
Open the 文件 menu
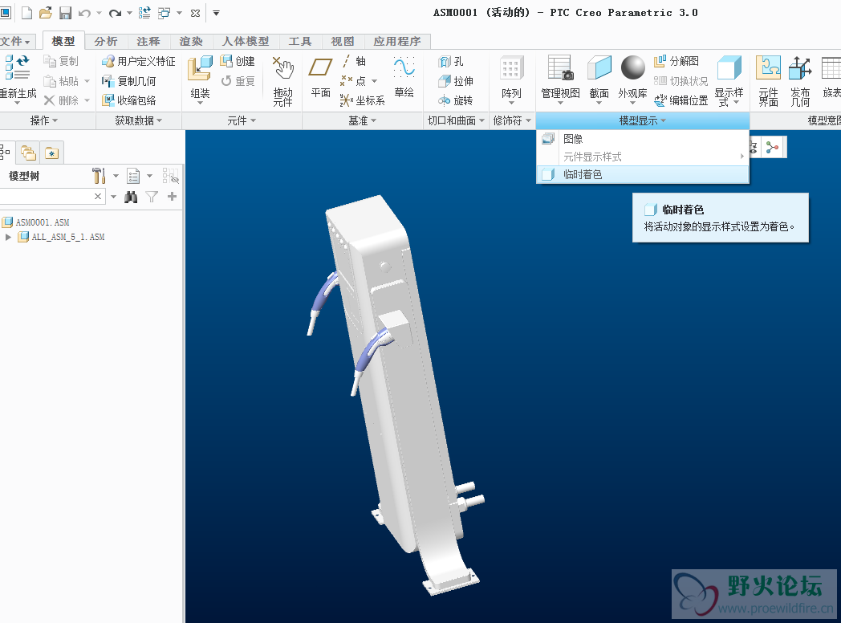pos(16,41)
